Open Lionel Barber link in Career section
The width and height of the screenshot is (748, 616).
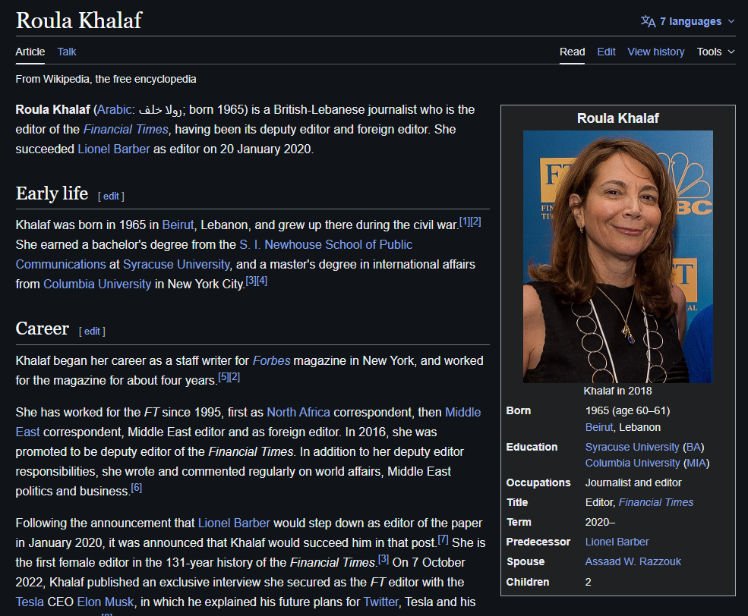click(x=234, y=523)
